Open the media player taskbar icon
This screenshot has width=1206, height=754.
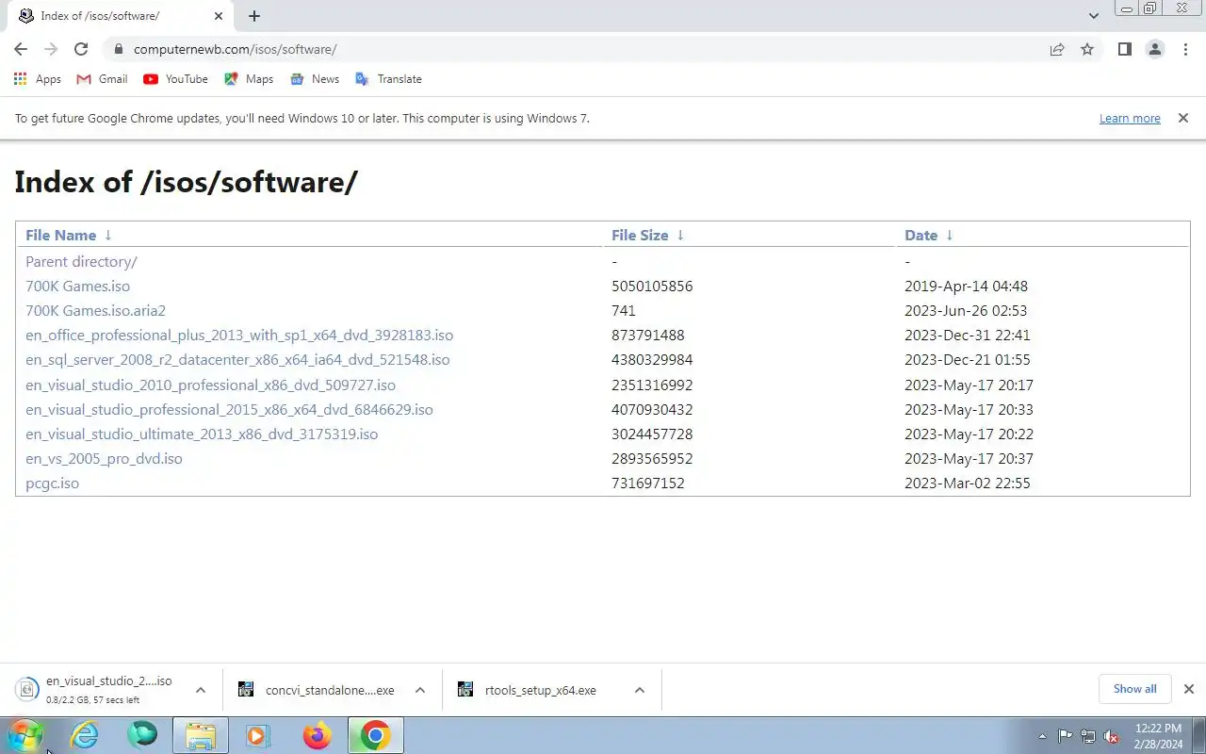tap(258, 735)
